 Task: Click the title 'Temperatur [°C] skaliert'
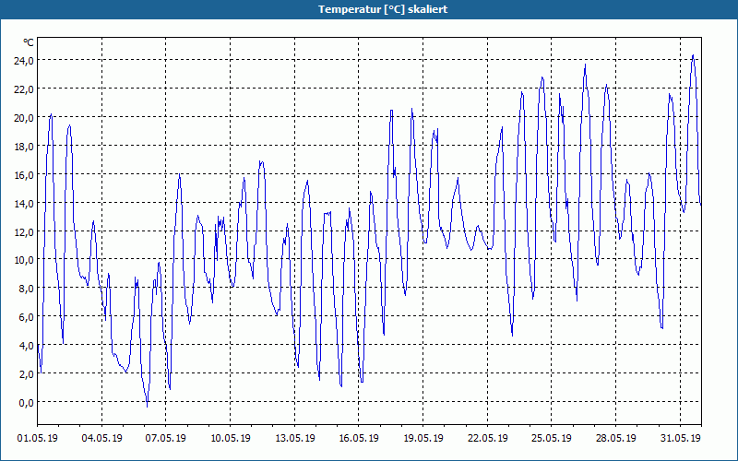(x=383, y=9)
